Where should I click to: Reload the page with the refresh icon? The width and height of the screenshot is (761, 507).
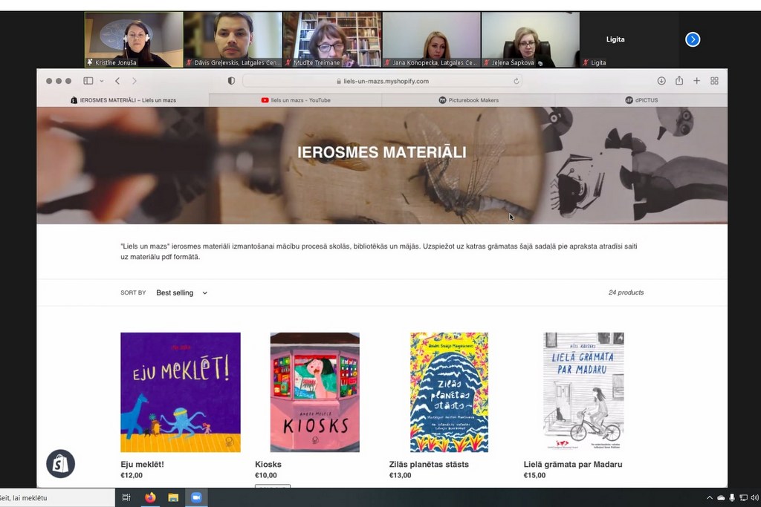pyautogui.click(x=516, y=81)
